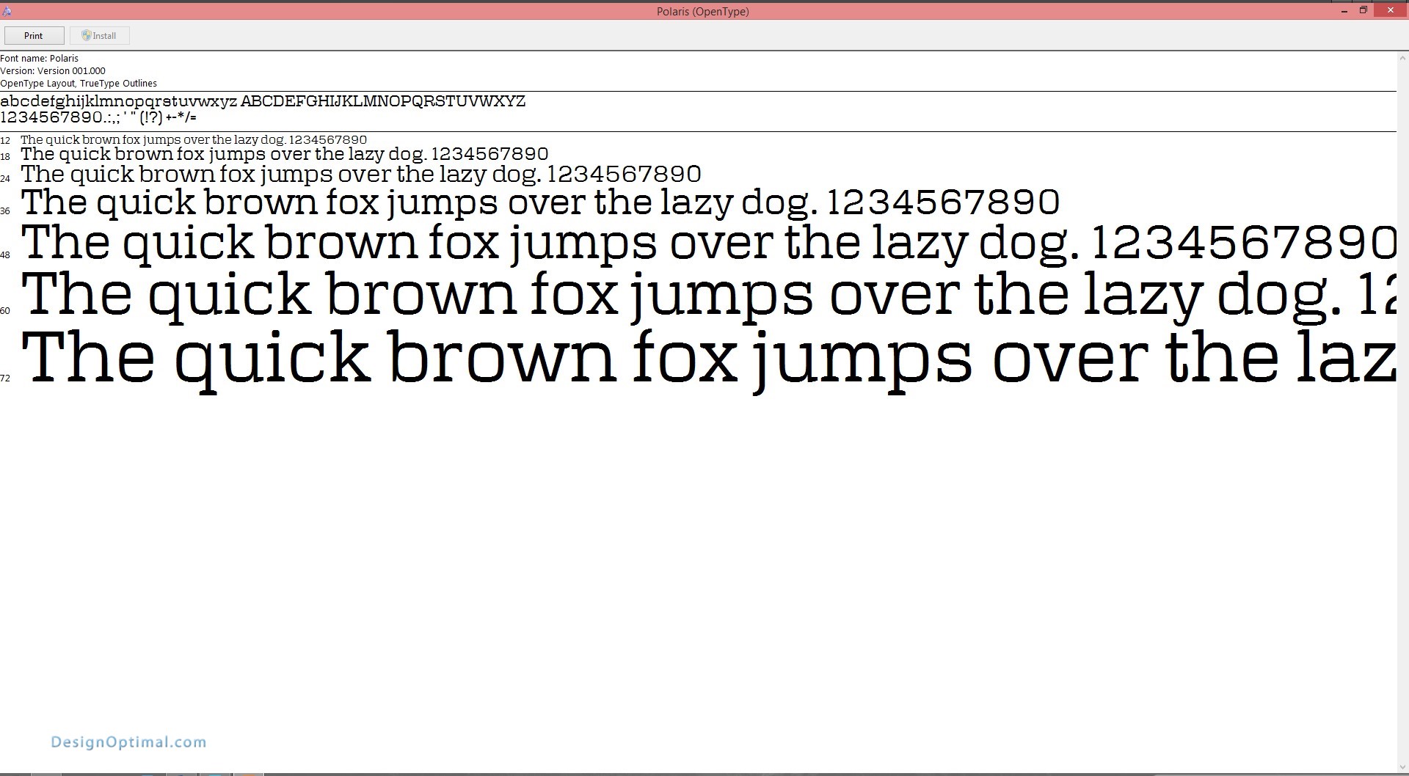
Task: Click the size label '72'
Action: [5, 378]
